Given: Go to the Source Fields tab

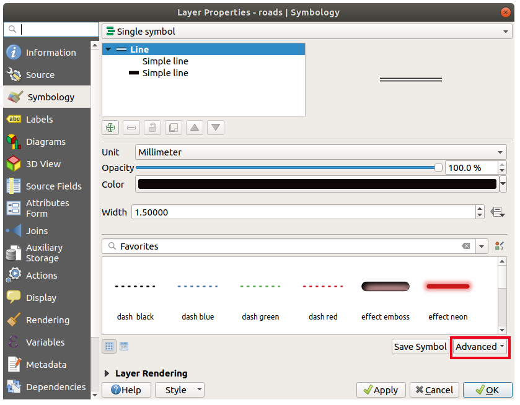Looking at the screenshot, I should click(53, 186).
